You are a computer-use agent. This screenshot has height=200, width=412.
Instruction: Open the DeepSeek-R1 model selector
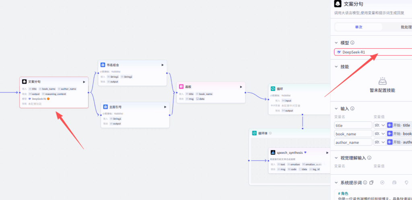tap(372, 52)
